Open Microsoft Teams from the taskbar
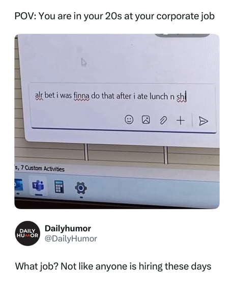Screen dimensions: 234x283 pyautogui.click(x=38, y=186)
